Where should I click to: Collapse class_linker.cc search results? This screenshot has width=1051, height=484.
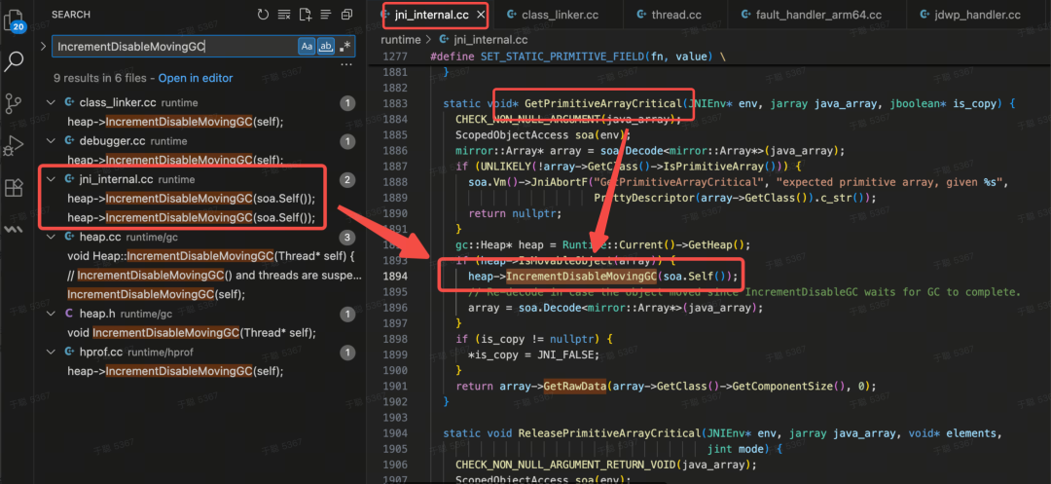pyautogui.click(x=51, y=102)
